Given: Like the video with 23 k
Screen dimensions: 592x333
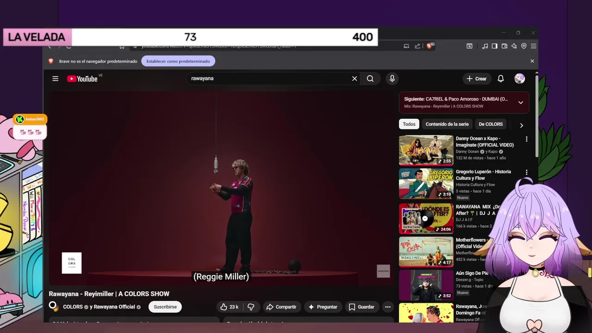Looking at the screenshot, I should [x=229, y=307].
